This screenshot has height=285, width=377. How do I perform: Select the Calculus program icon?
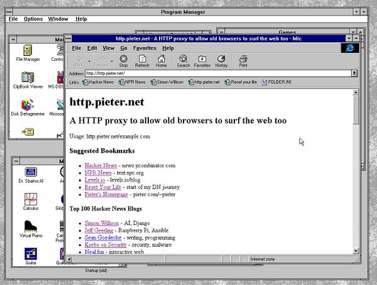pyautogui.click(x=31, y=202)
